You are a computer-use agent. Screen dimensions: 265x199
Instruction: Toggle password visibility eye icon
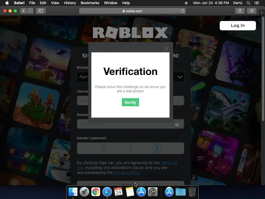pos(177,125)
